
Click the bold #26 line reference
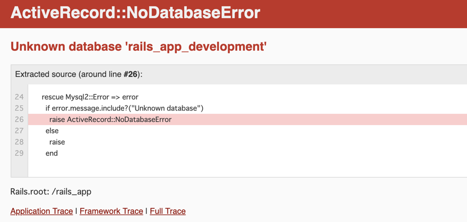tap(131, 74)
